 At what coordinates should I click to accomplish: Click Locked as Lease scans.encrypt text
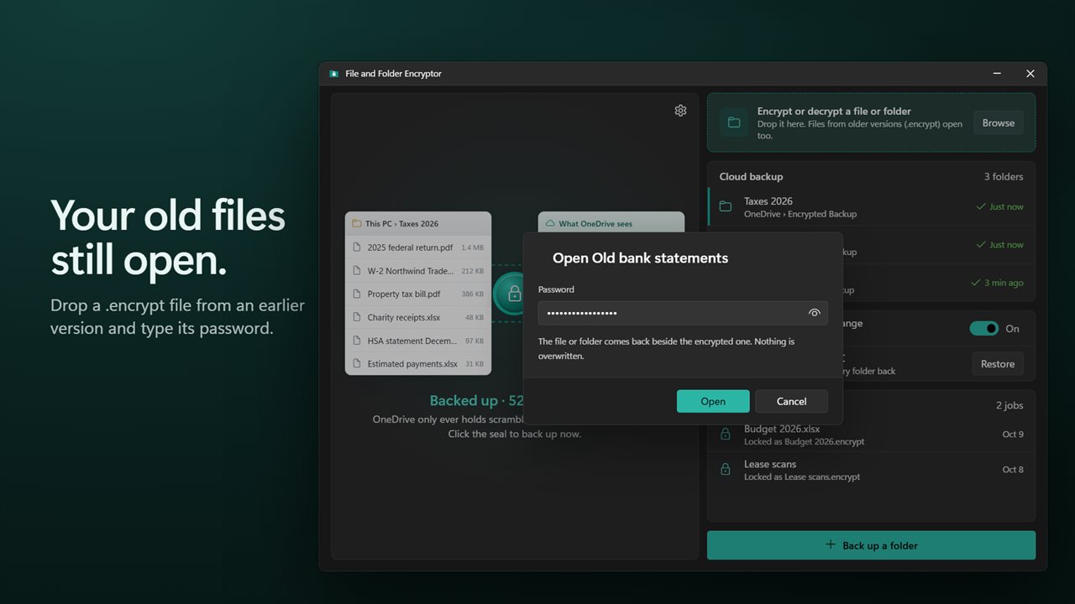click(802, 477)
